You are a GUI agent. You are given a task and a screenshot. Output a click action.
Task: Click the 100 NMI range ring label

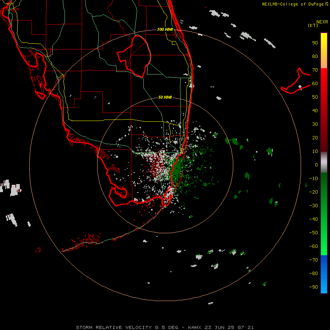(x=165, y=29)
